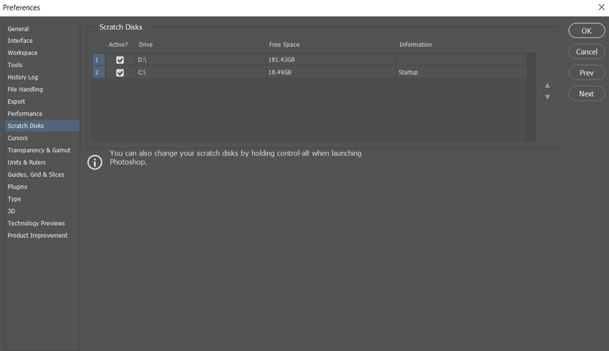This screenshot has width=609, height=351.
Task: Open Export preferences
Action: click(16, 101)
